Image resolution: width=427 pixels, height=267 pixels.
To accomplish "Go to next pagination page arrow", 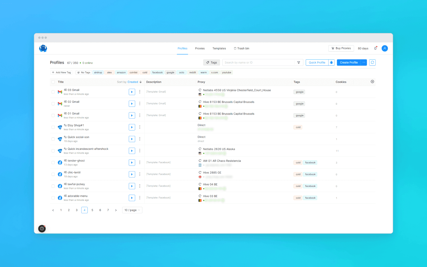I will coord(116,210).
